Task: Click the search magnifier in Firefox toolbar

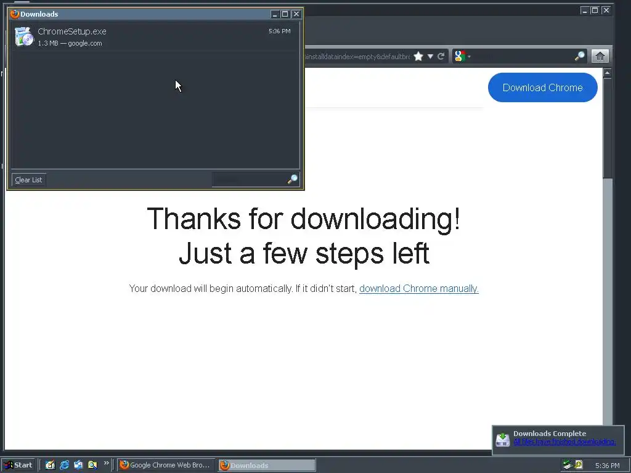Action: pyautogui.click(x=579, y=56)
